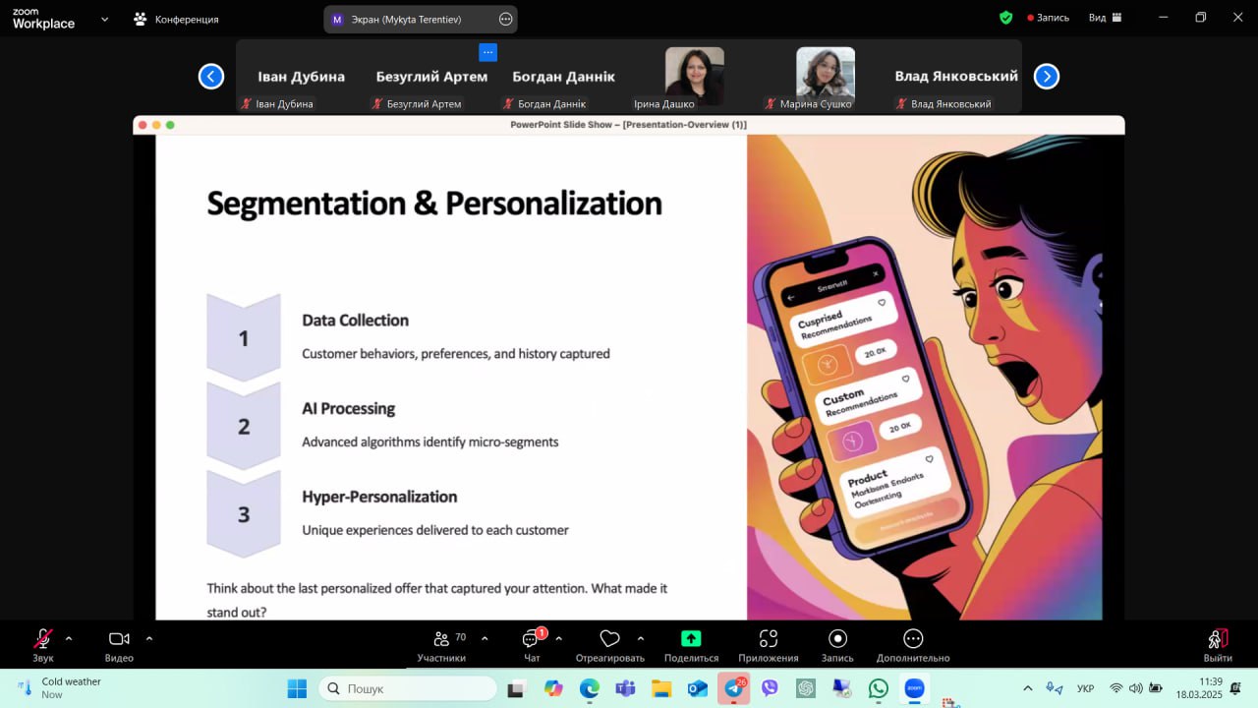
Task: Open Microsoft Edge from the taskbar
Action: 590,688
